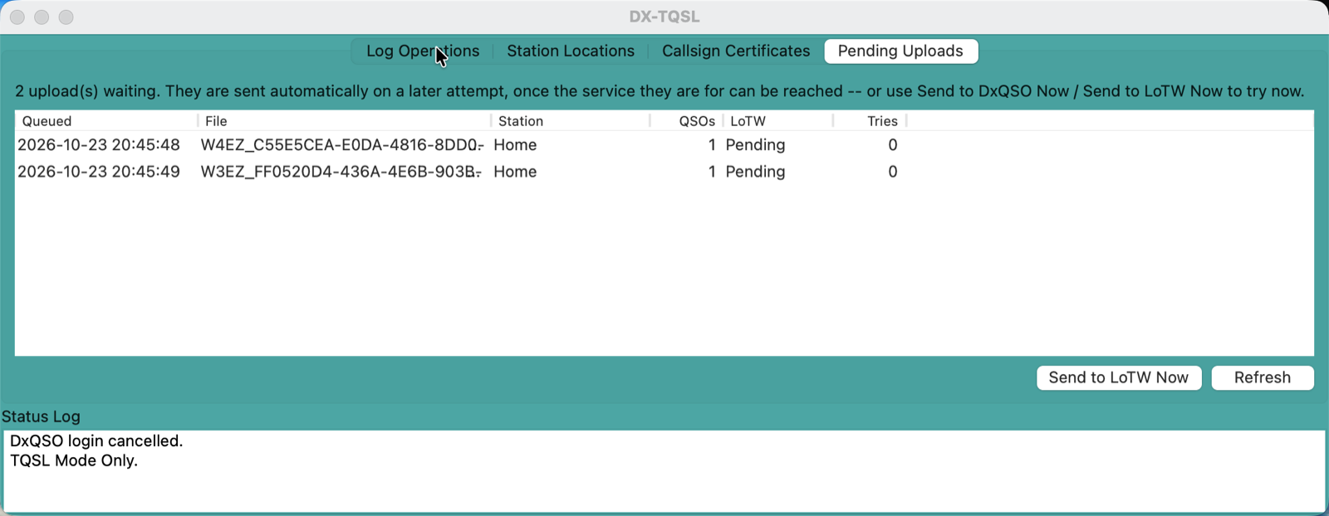Click the QSOs count in W4EZ row
The image size is (1329, 516).
click(x=712, y=144)
